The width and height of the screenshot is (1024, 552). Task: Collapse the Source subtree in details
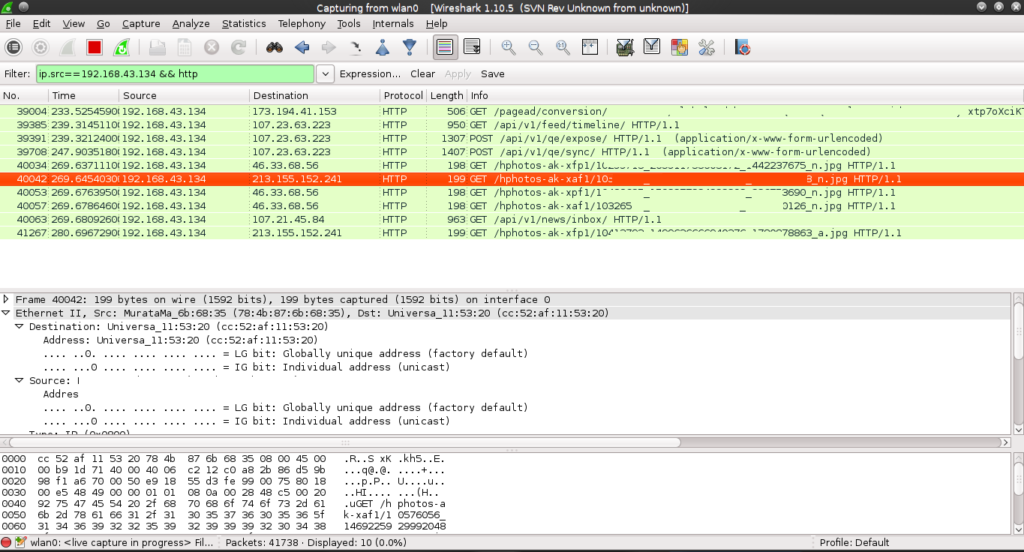(x=20, y=380)
